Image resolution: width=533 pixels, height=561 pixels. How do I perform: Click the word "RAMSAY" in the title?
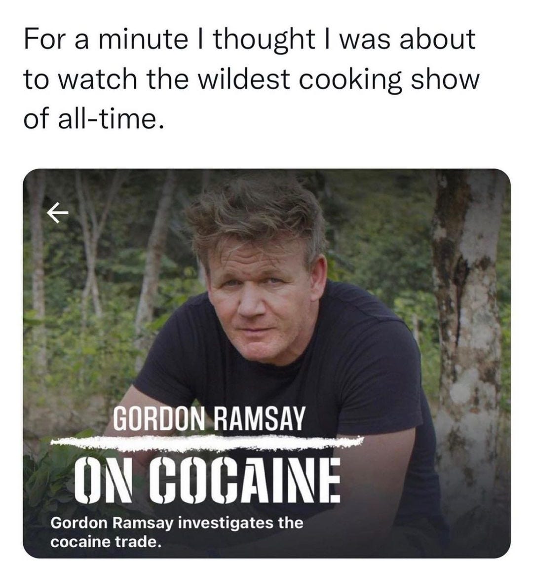tap(260, 418)
